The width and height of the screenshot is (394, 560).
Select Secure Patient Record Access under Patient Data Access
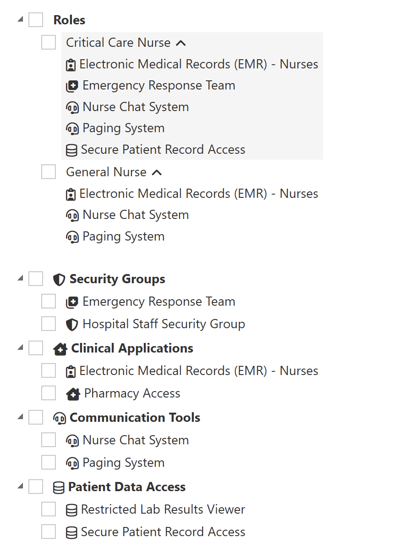[49, 532]
